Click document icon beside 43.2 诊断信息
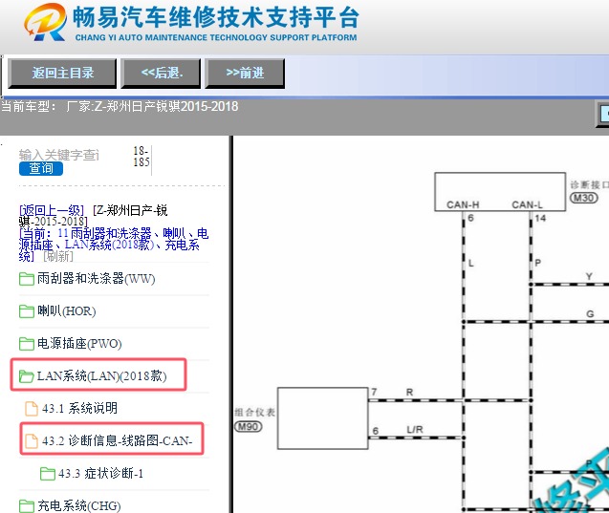 click(32, 441)
